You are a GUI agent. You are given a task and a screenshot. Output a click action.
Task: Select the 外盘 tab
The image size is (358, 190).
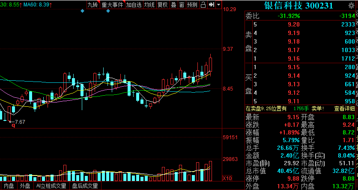click(x=25, y=186)
